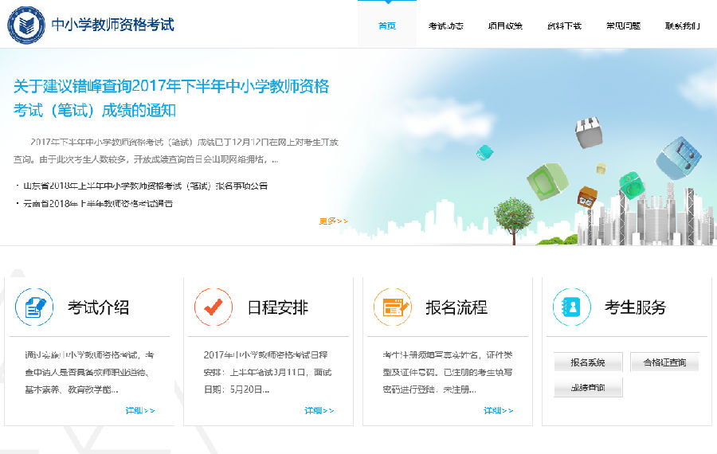
Task: Open the 资料下载 menu item
Action: pos(564,25)
